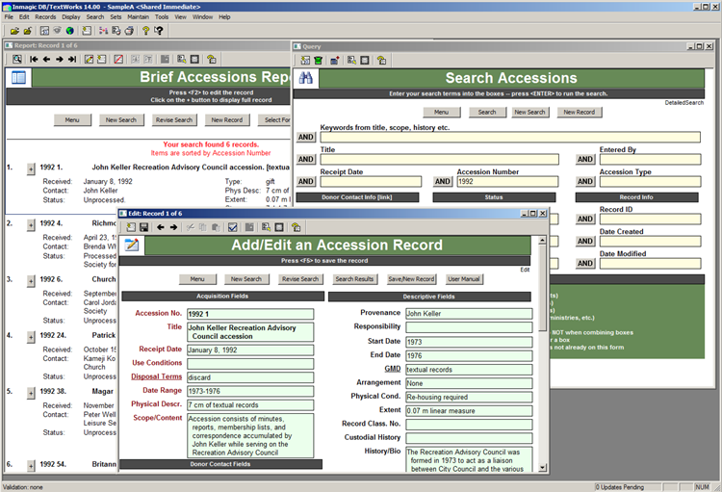Open the Records menu
Image resolution: width=722 pixels, height=492 pixels.
click(45, 17)
